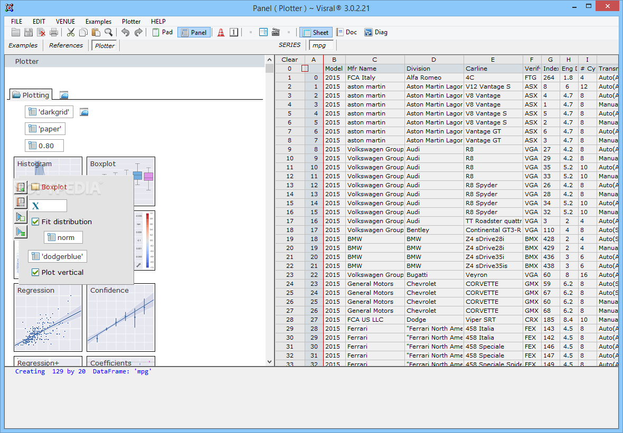
Task: Open the Examples menu in menu bar
Action: (x=98, y=22)
